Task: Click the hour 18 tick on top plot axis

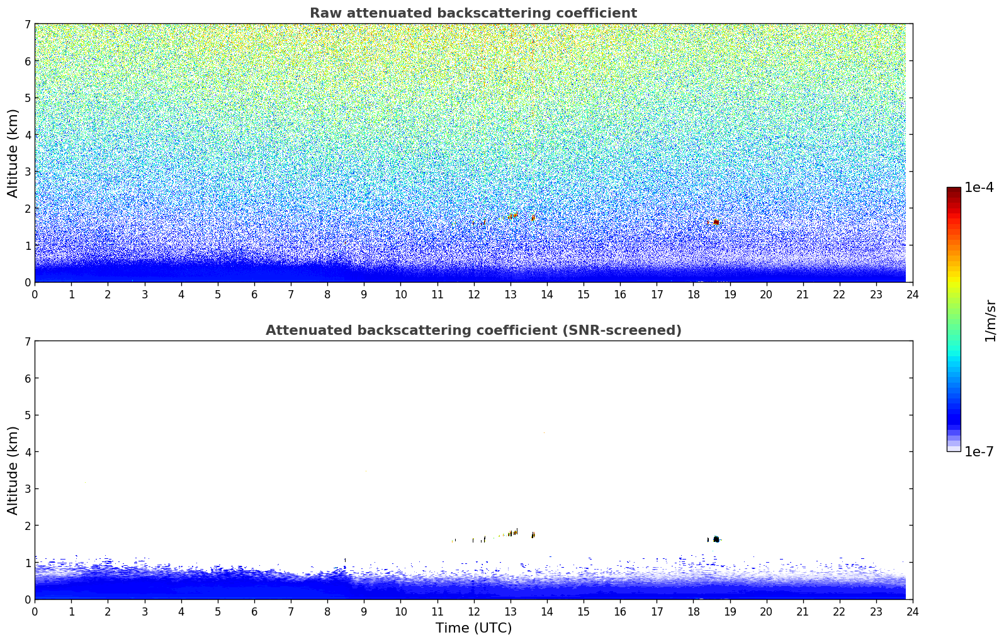Action: pyautogui.click(x=693, y=294)
